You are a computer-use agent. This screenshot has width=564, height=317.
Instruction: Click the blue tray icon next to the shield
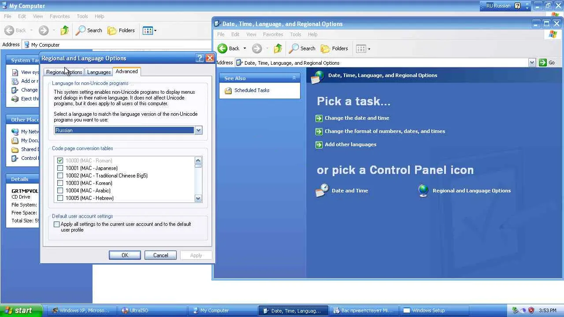[x=523, y=310]
